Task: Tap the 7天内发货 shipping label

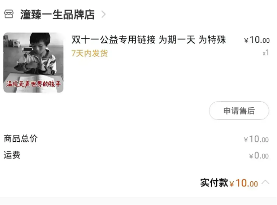Action: coord(90,53)
